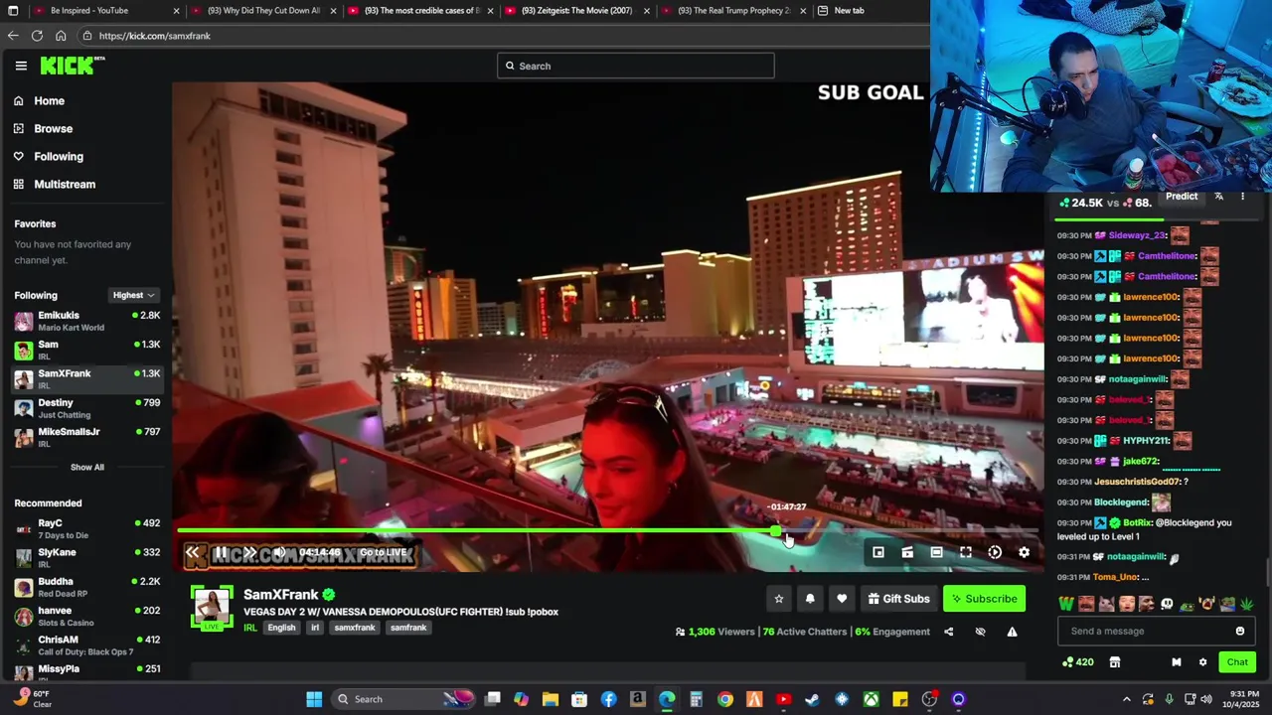Insert the green W emote
This screenshot has height=715, width=1272.
tap(1066, 604)
